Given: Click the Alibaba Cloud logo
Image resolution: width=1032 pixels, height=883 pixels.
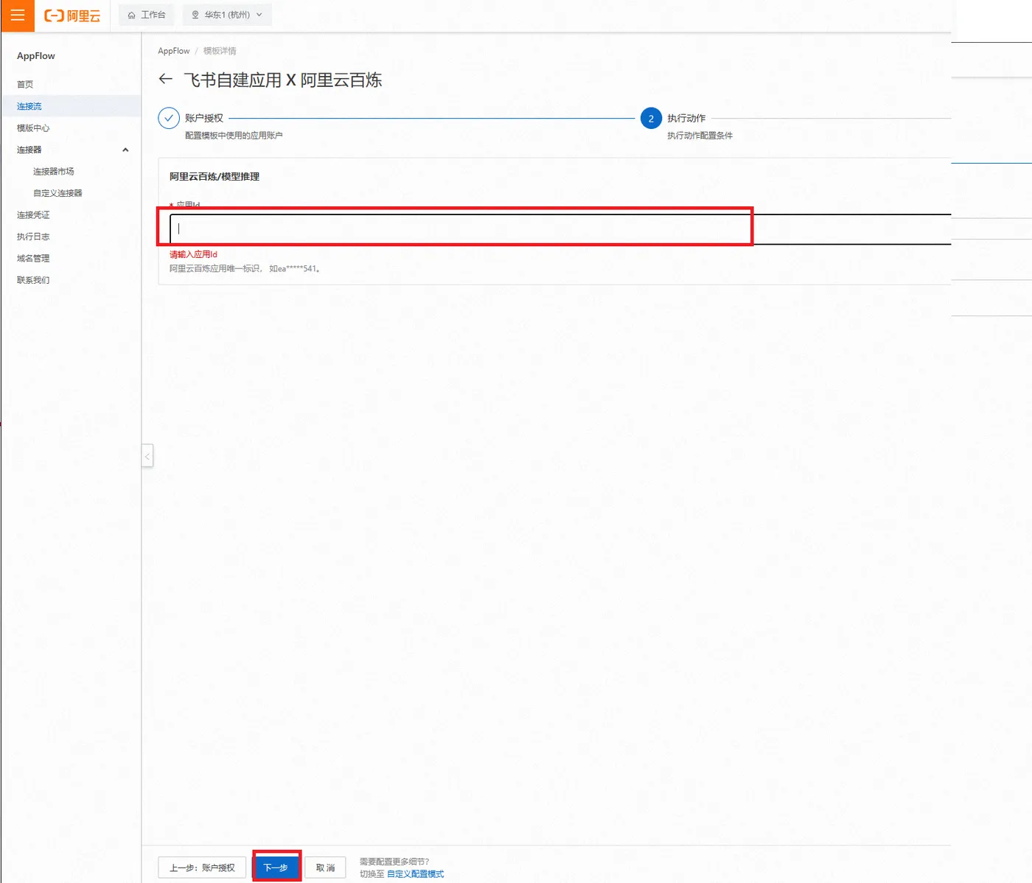Looking at the screenshot, I should [x=72, y=15].
